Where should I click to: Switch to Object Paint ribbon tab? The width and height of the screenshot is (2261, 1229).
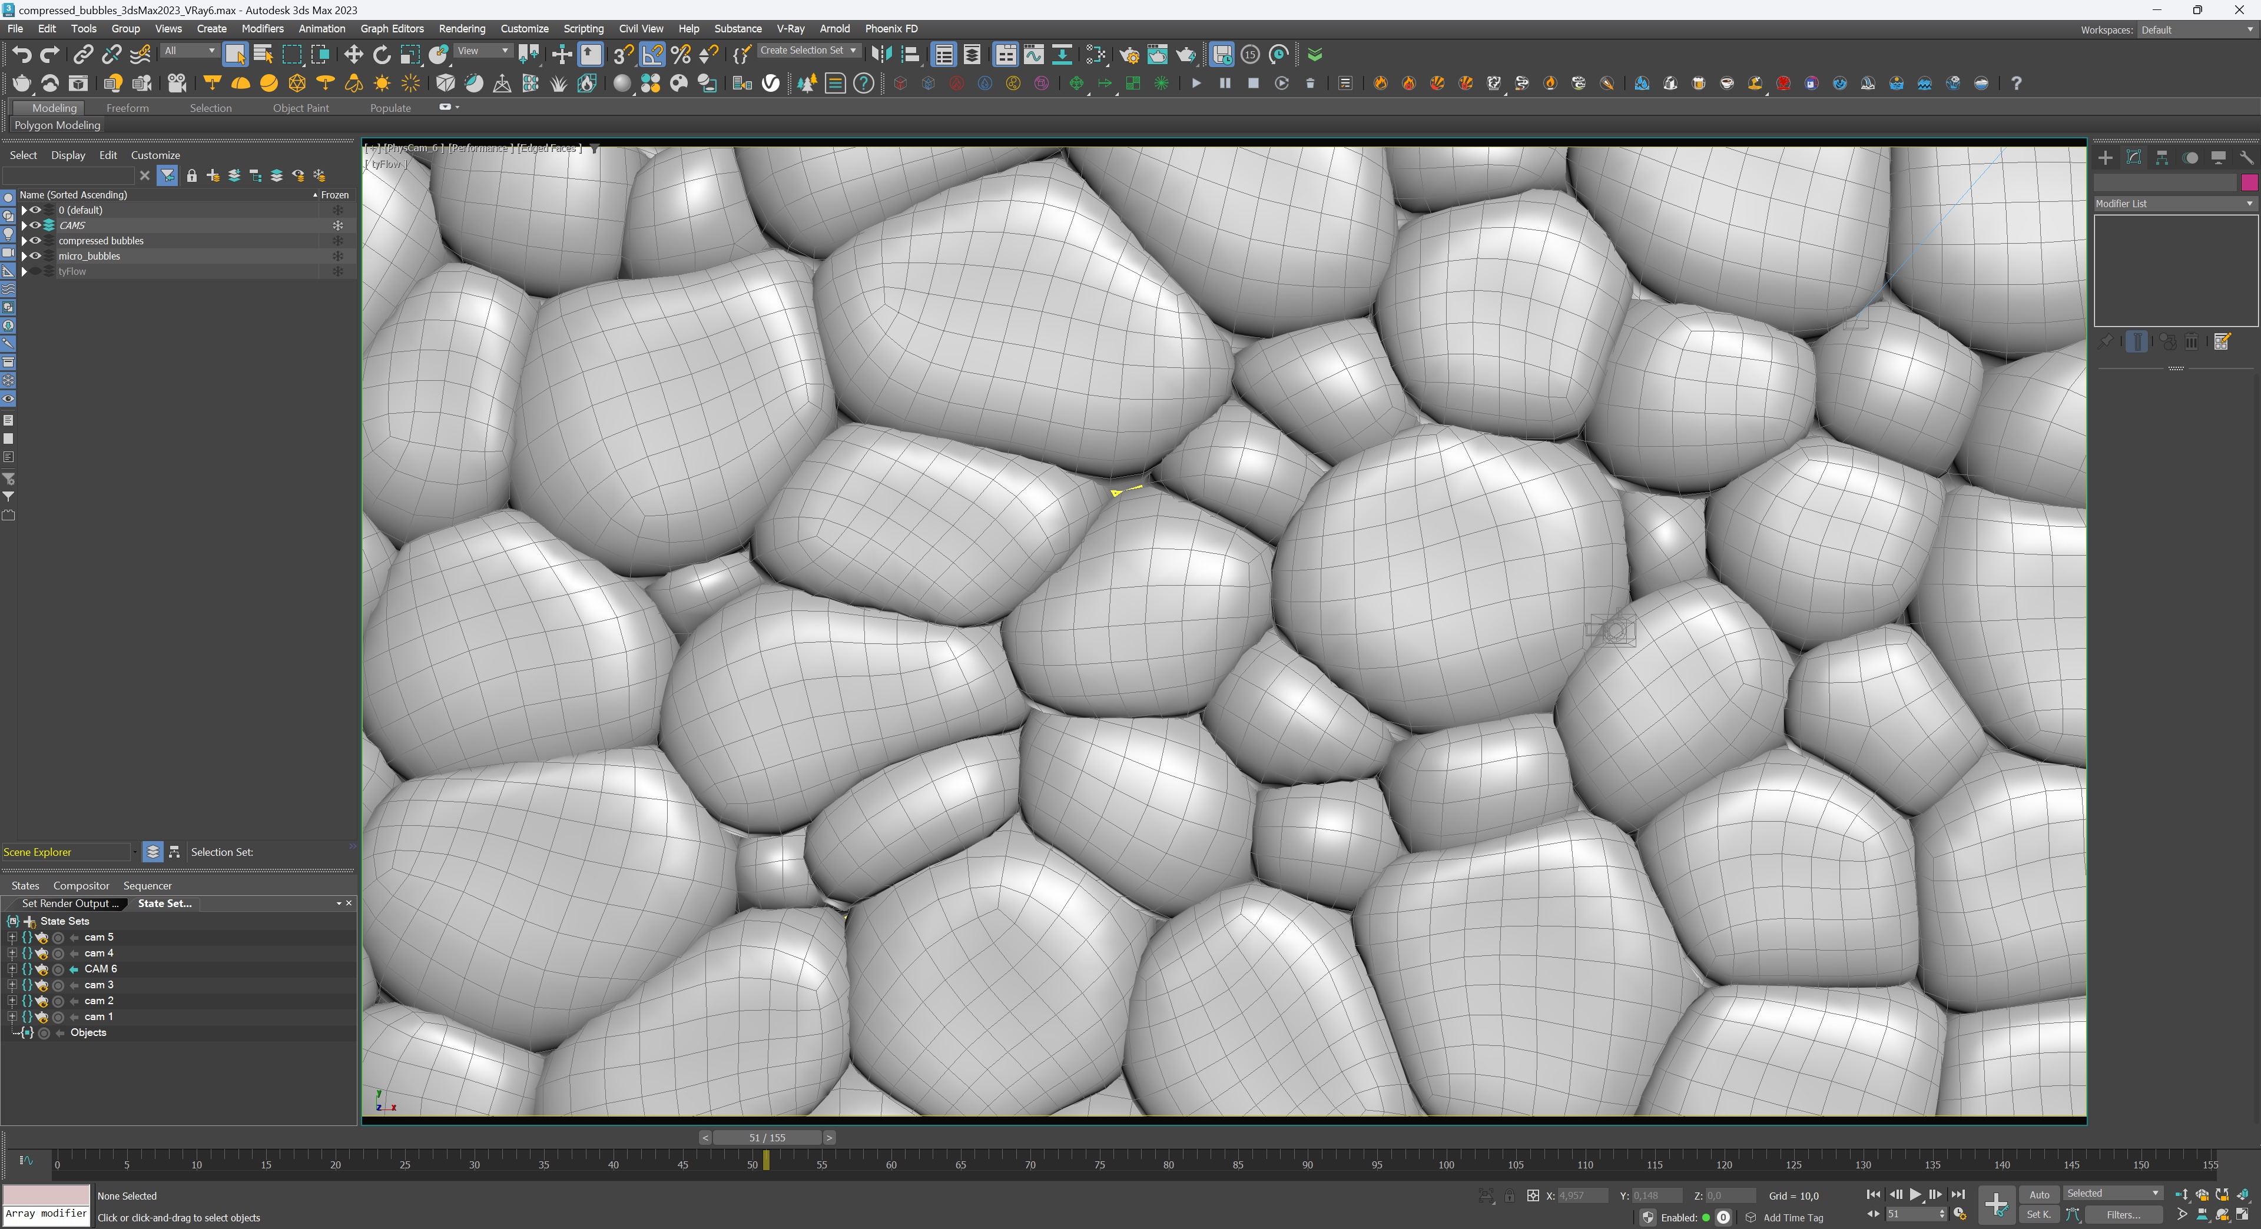(x=300, y=108)
